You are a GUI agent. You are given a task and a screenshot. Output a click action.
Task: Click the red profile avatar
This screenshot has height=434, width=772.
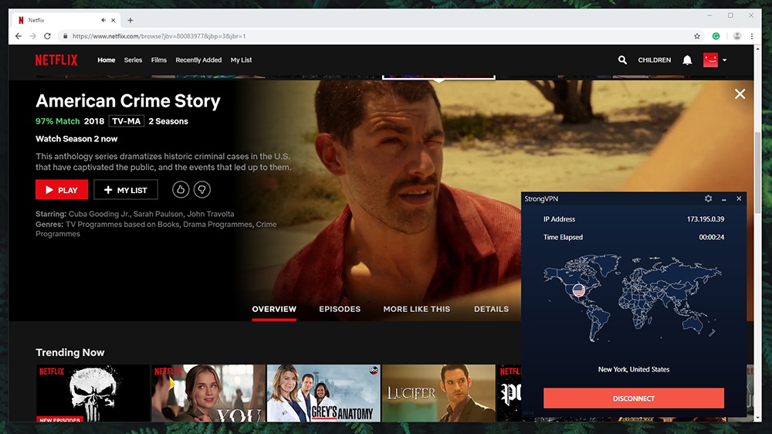click(710, 60)
